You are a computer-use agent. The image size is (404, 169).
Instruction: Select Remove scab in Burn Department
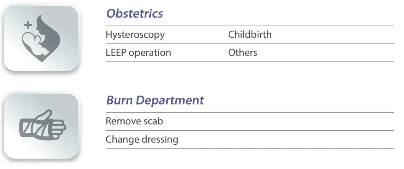click(x=134, y=122)
